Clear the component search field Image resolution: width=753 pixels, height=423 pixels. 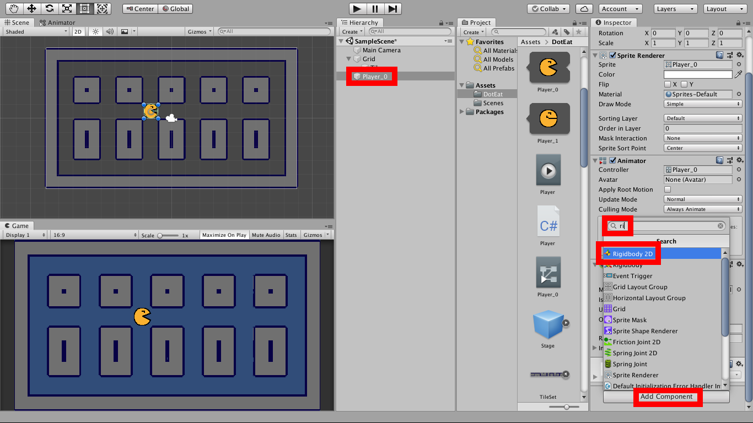click(x=720, y=226)
